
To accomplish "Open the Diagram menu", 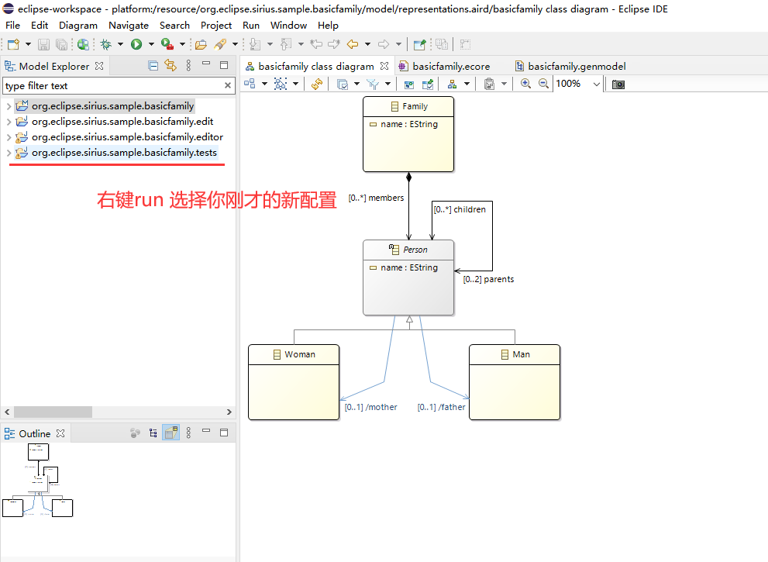I will click(x=77, y=26).
